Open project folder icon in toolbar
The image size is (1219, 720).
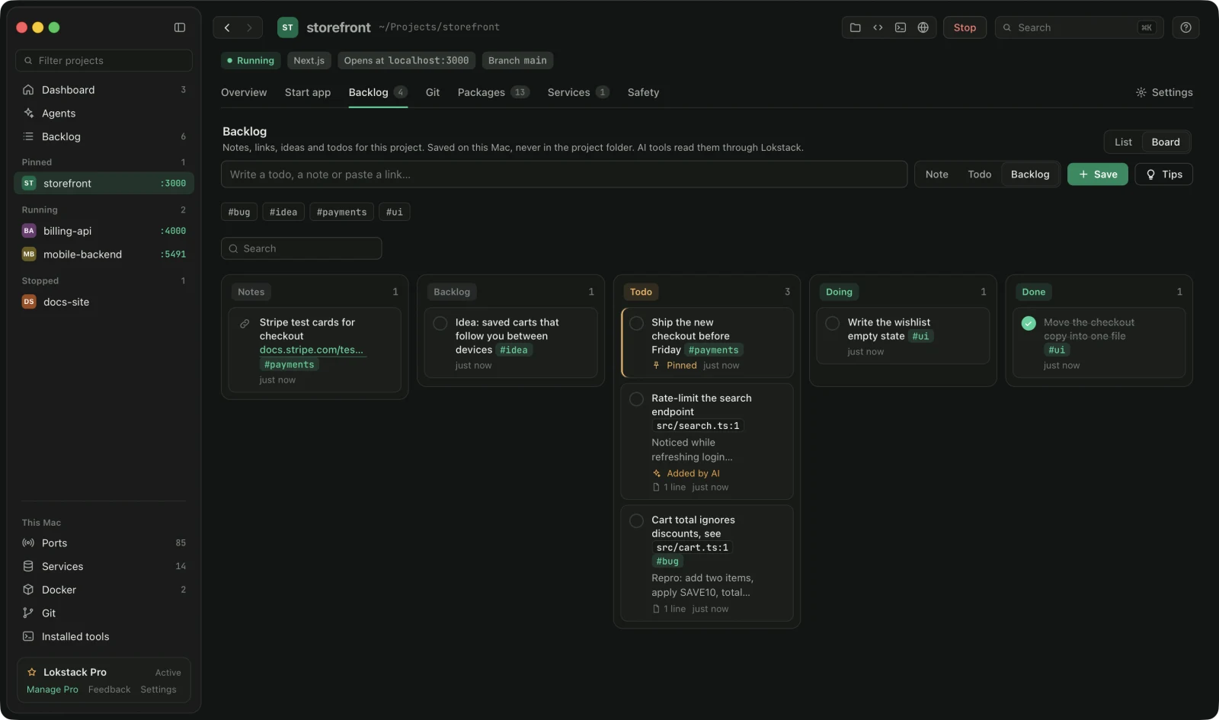pos(856,27)
